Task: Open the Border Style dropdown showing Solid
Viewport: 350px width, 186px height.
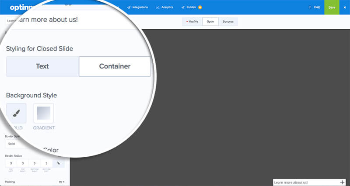Action: (17, 144)
